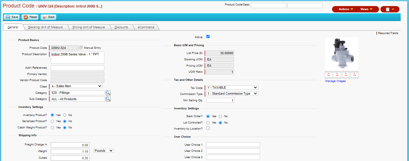Open the red notepad icon menu
The image size is (409, 161).
tap(390, 9)
